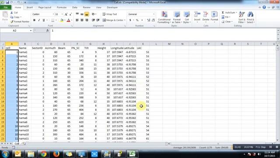Switch to the Insert tab
Viewport: 280px width, 158px height.
pyautogui.click(x=30, y=7)
